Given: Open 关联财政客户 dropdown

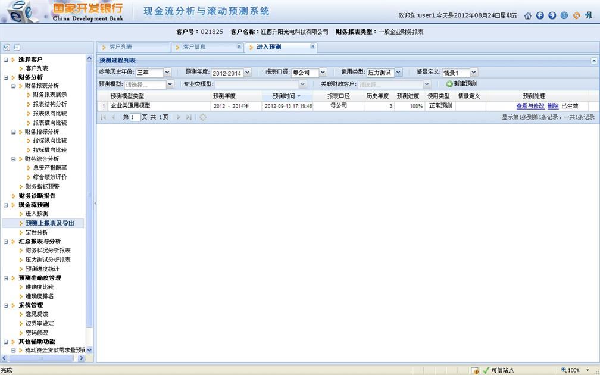Looking at the screenshot, I should point(427,84).
